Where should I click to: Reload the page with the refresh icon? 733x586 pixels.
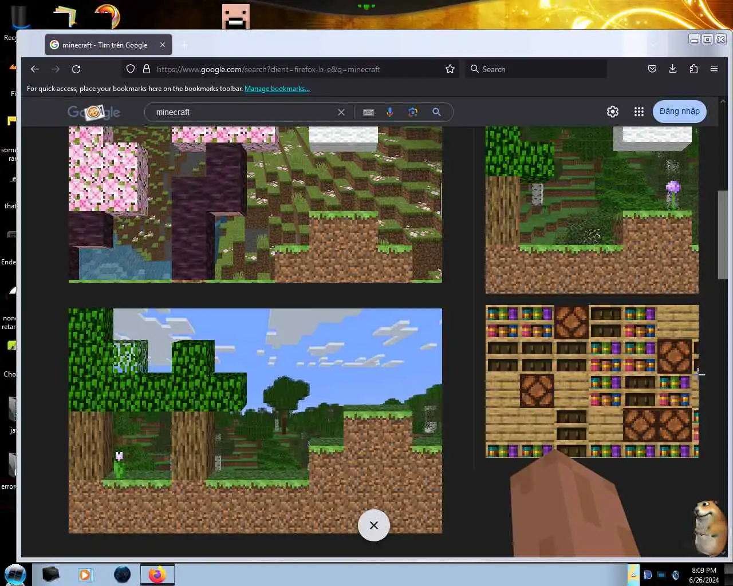tap(76, 69)
